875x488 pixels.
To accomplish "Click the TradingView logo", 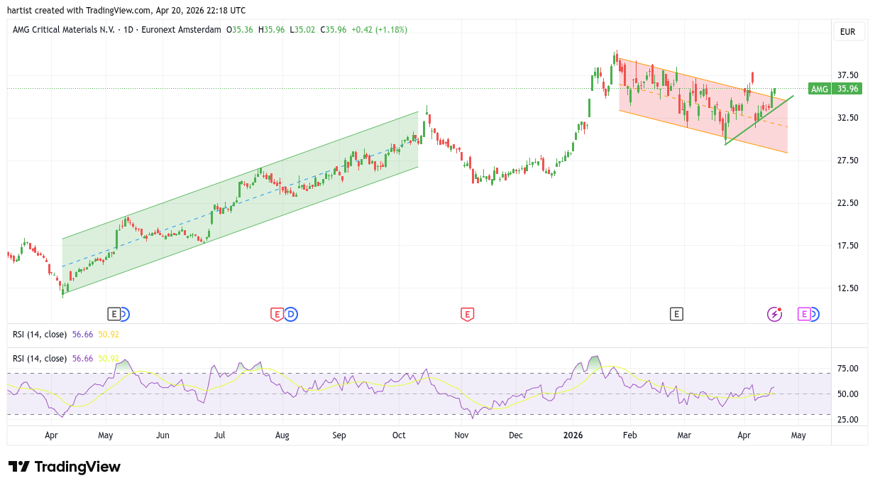I will (x=65, y=467).
